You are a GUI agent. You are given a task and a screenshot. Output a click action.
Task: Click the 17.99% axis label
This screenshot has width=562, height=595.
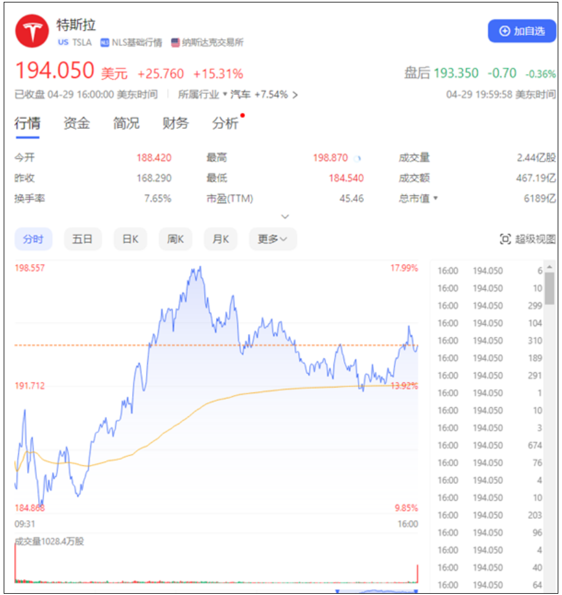click(404, 268)
